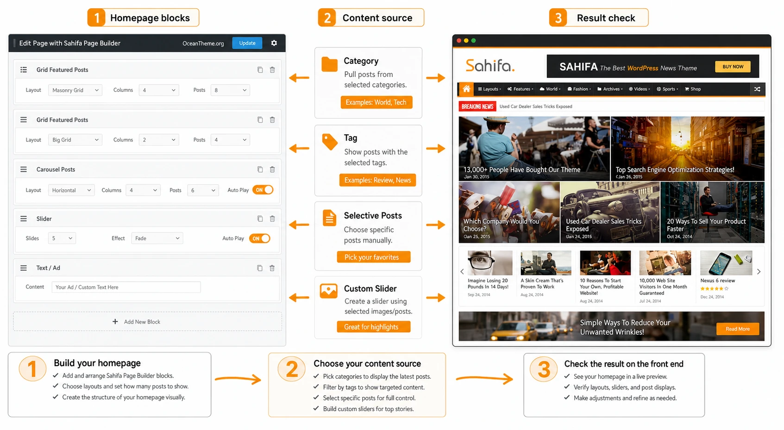Open Slides count dropdown
The width and height of the screenshot is (784, 430).
click(x=62, y=238)
